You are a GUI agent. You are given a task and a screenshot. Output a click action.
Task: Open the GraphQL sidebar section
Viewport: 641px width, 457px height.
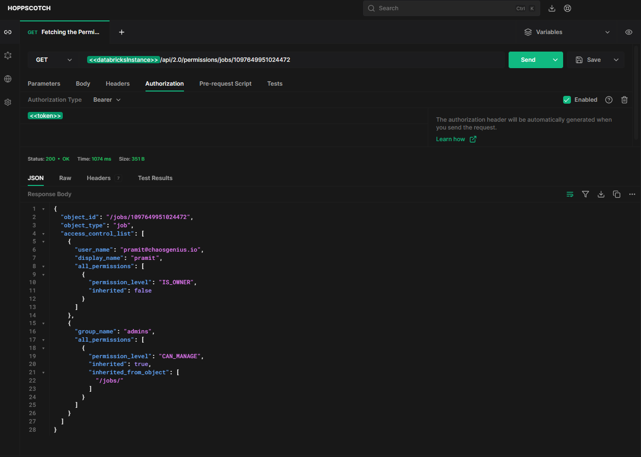tap(8, 55)
